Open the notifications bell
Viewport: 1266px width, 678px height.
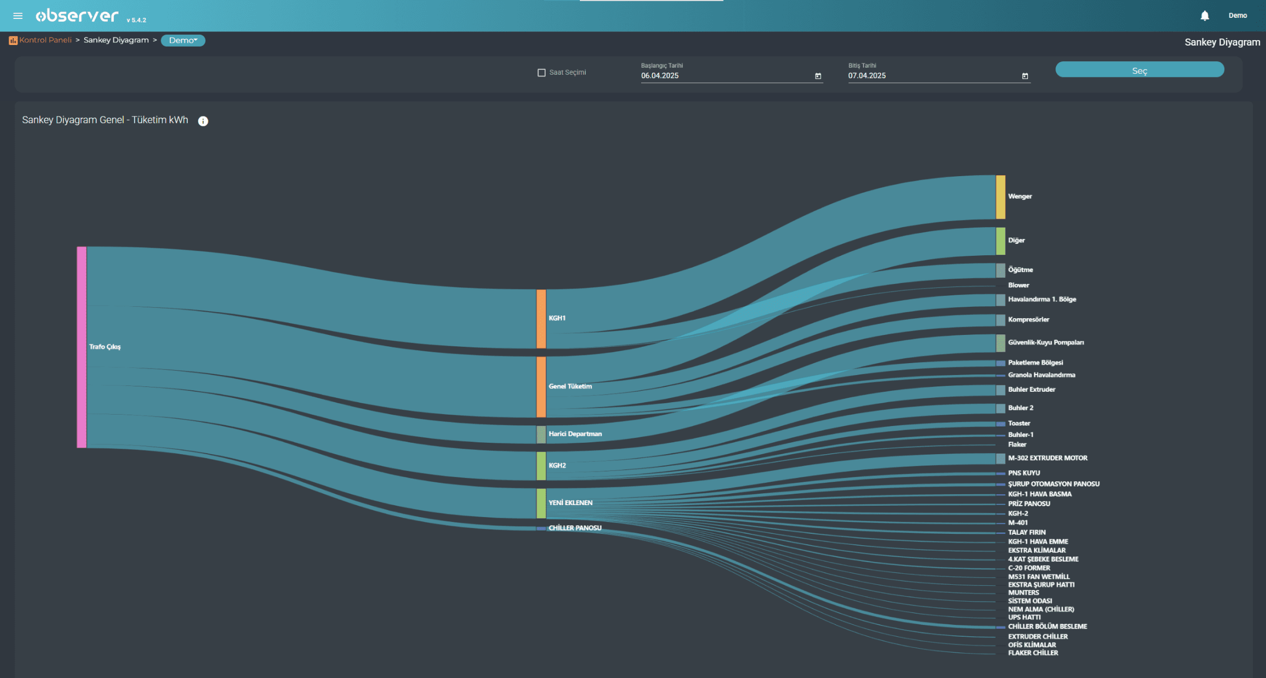pyautogui.click(x=1205, y=16)
